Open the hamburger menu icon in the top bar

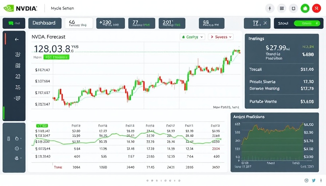282,8
